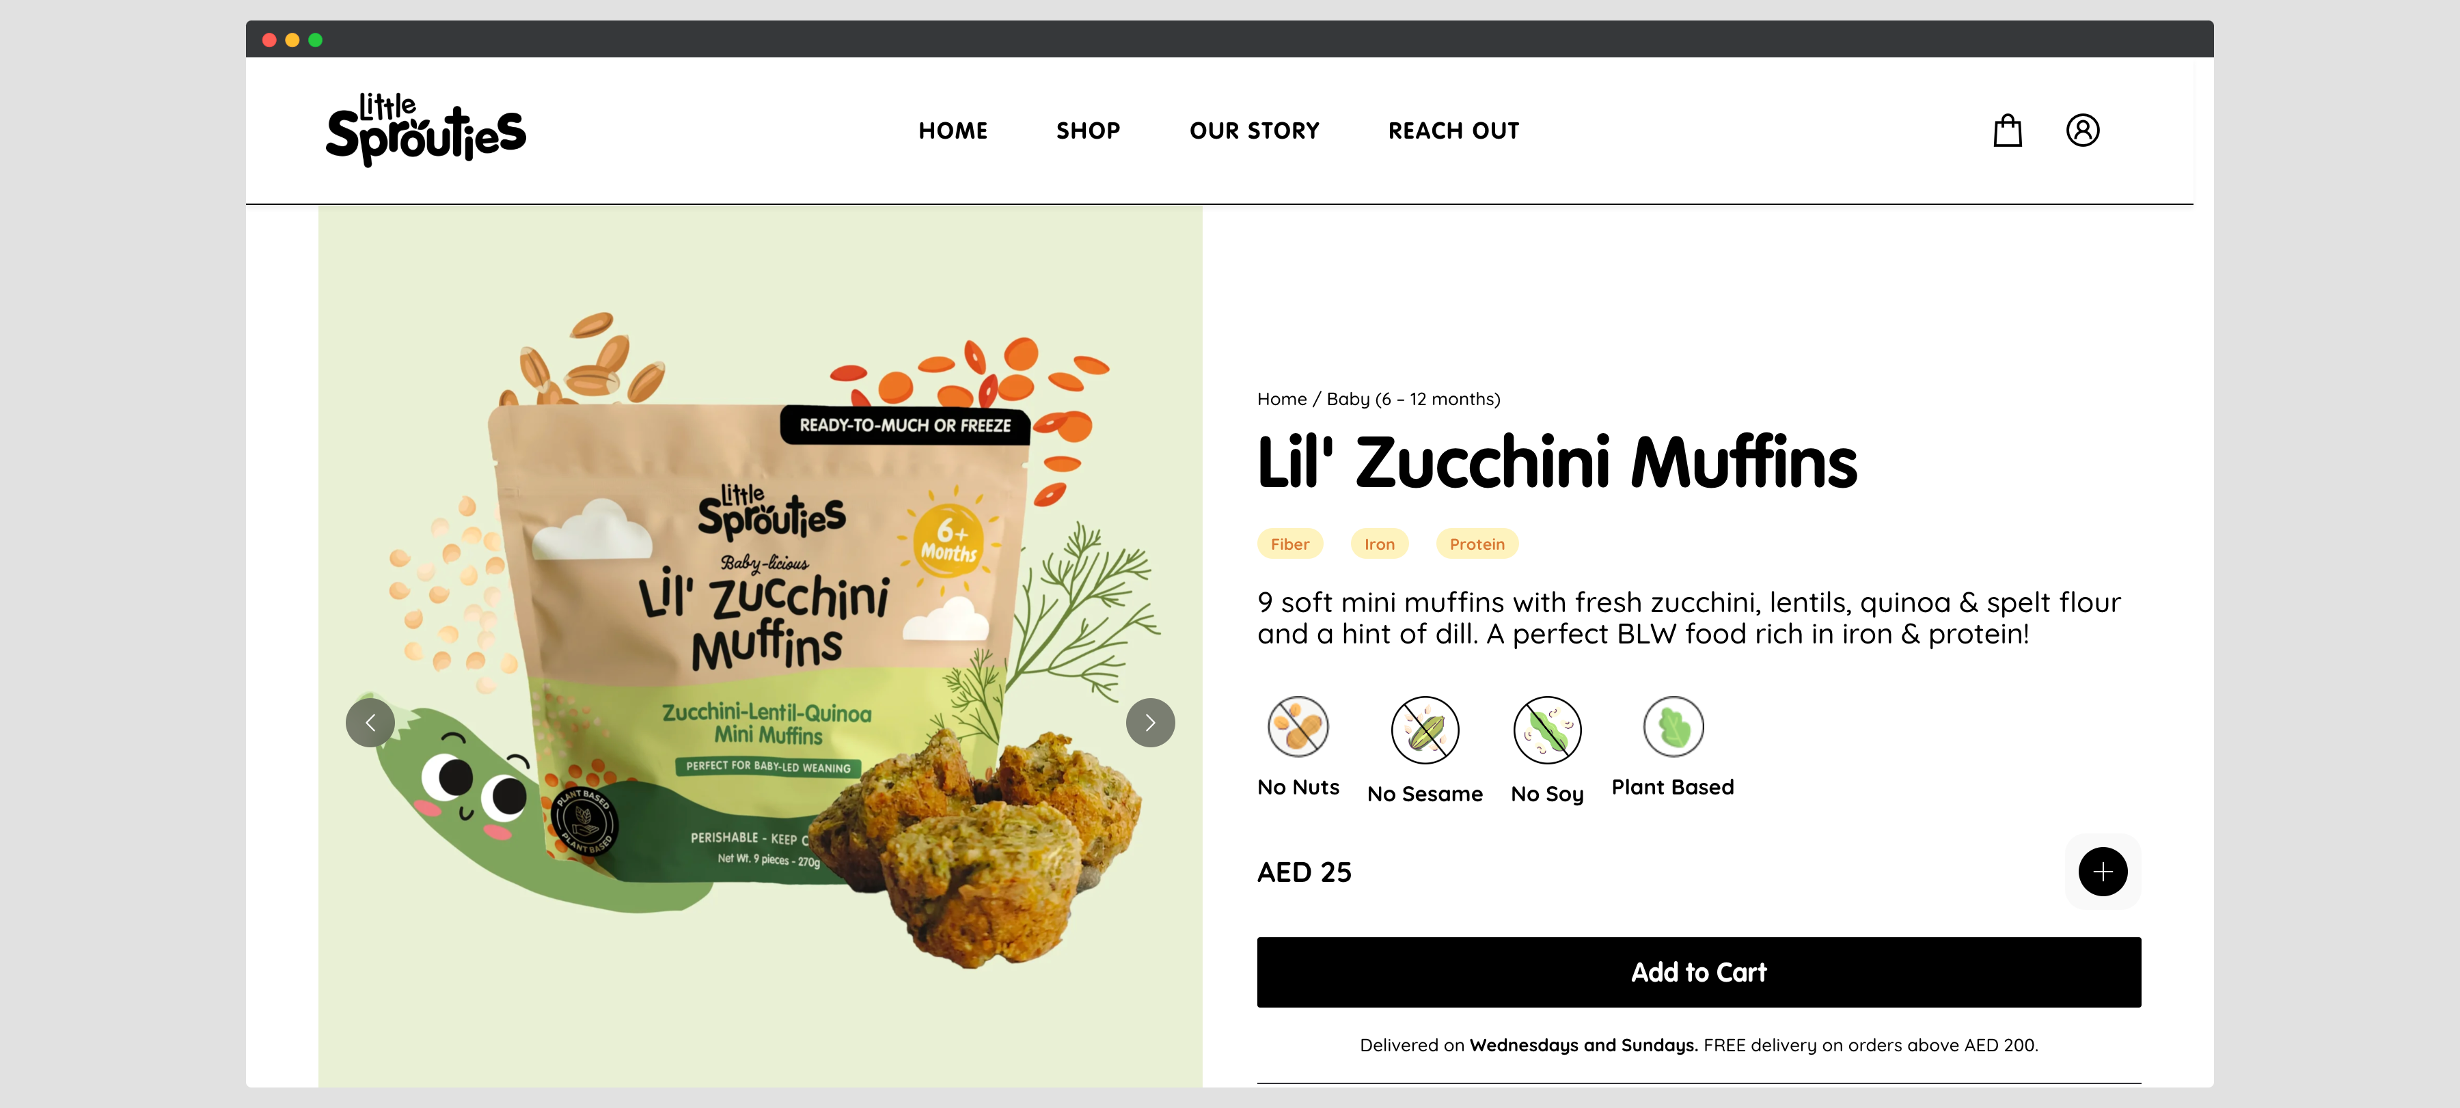2460x1108 pixels.
Task: Open the OUR STORY page
Action: point(1254,130)
